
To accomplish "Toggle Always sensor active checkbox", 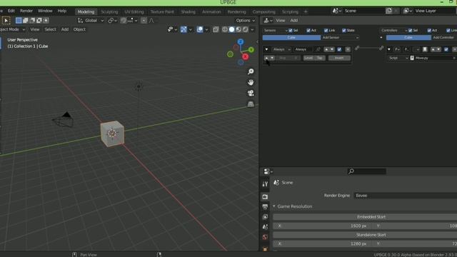I will pyautogui.click(x=339, y=49).
